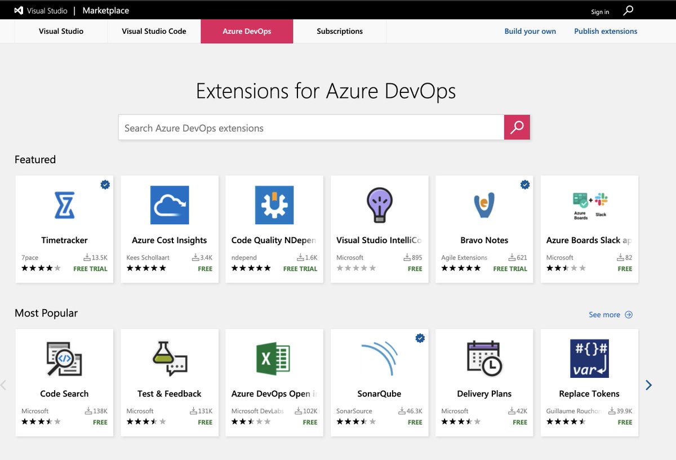Switch to the Visual Studio Code tab
Viewport: 676px width, 460px height.
pos(154,32)
